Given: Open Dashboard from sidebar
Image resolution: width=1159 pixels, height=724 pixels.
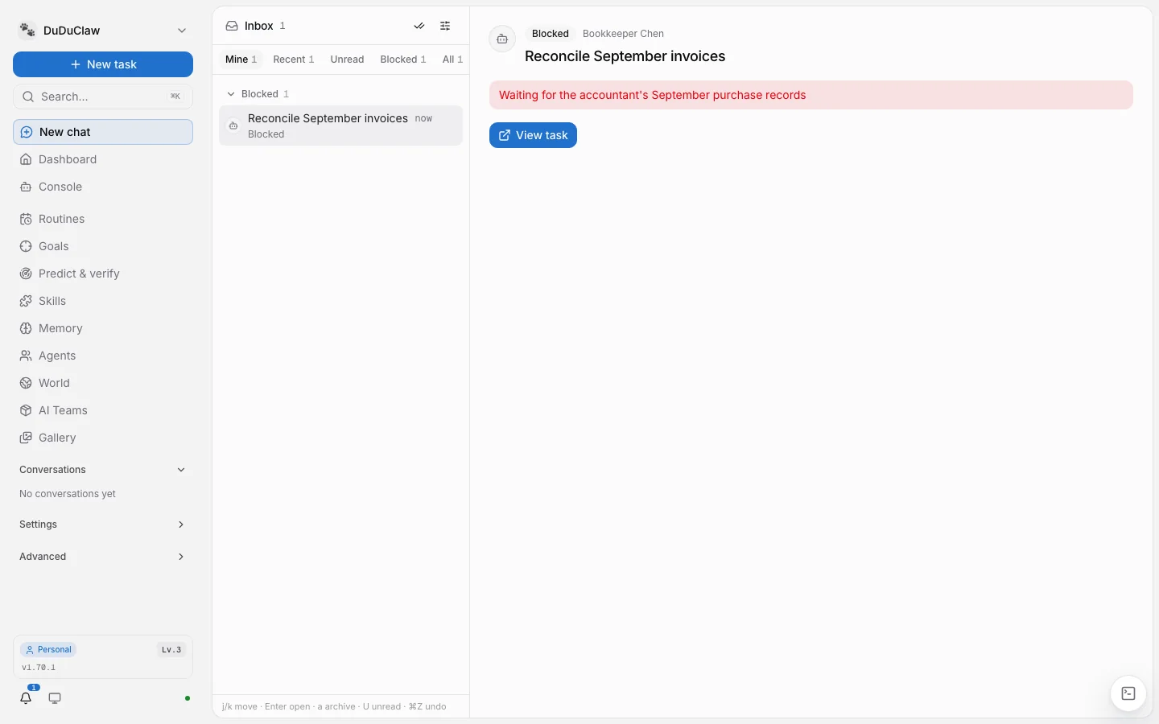Looking at the screenshot, I should point(103,159).
